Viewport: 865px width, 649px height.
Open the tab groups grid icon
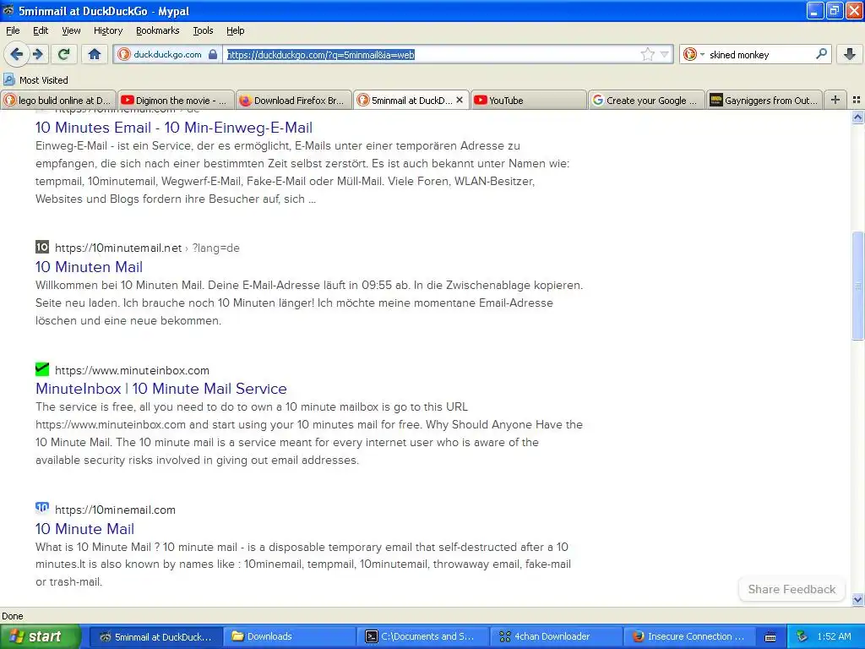(857, 100)
